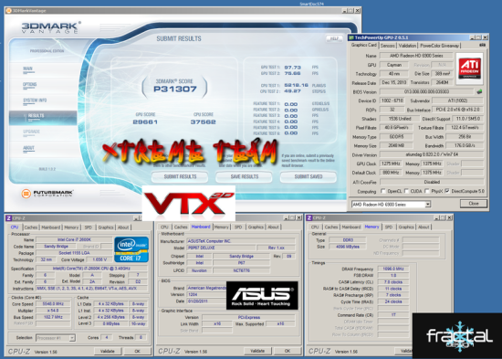Click the Submit Results button
The height and width of the screenshot is (359, 502).
click(180, 176)
